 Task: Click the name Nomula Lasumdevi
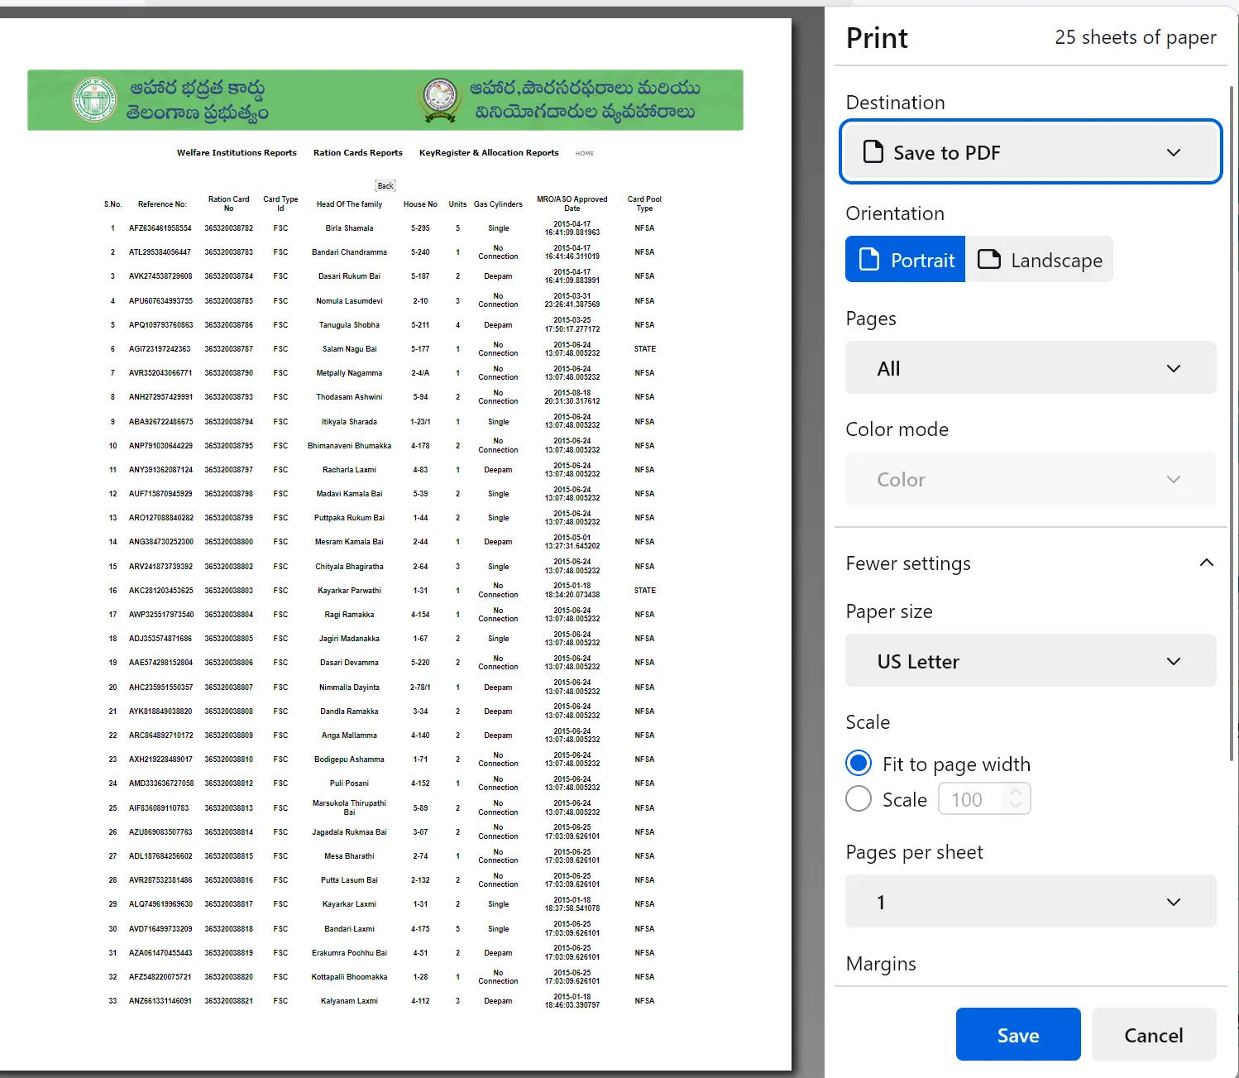[x=349, y=301]
